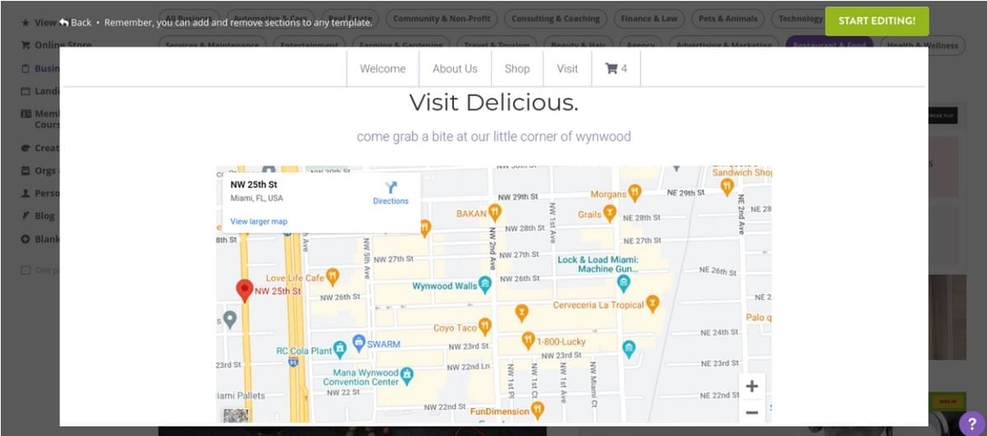The height and width of the screenshot is (436, 987).
Task: Click the Back arrow icon
Action: coord(63,22)
